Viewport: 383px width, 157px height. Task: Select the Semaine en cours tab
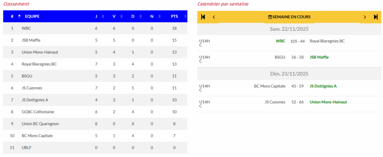tap(289, 17)
